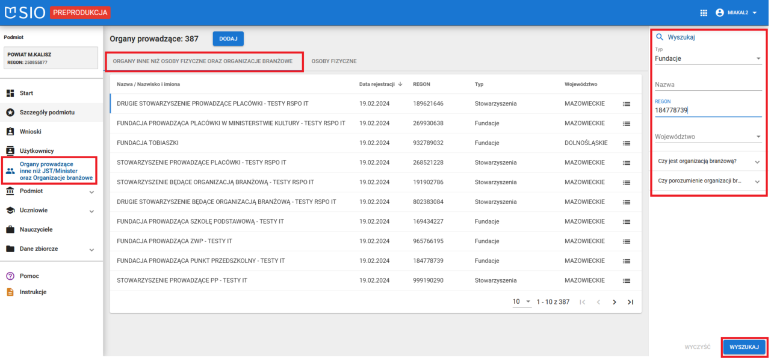Open the Województwo filter dropdown
This screenshot has height=364, width=771.
(x=708, y=137)
